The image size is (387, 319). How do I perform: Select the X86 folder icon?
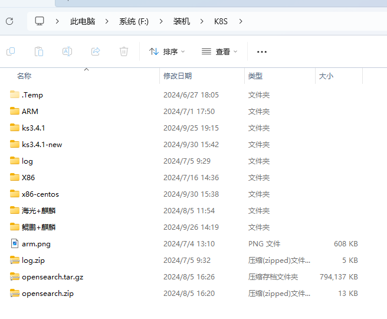15,177
